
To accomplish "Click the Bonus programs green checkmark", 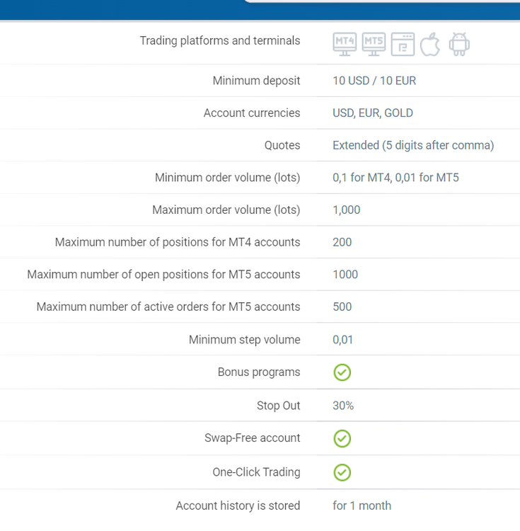I will click(x=342, y=372).
